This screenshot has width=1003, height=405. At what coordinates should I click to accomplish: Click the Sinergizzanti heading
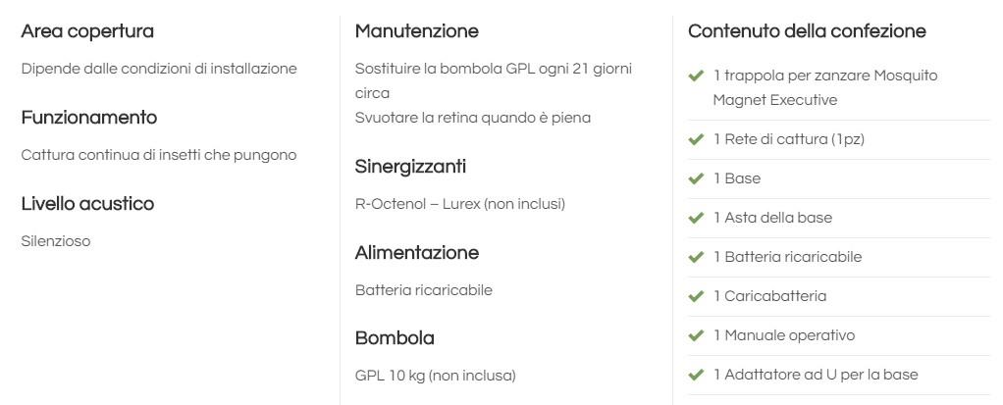tap(410, 167)
